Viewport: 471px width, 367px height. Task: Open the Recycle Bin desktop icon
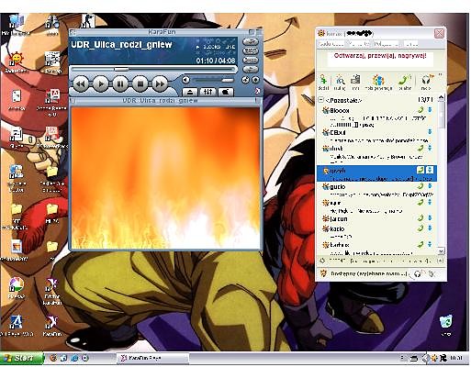click(445, 325)
